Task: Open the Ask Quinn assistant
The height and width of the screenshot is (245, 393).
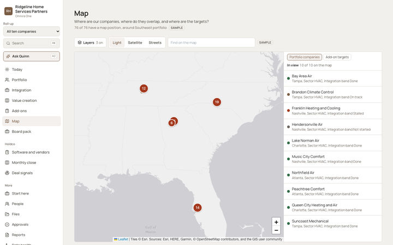Action: pos(32,56)
